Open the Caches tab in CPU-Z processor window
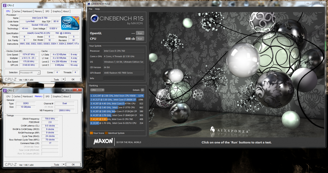328x173 pixels. tap(17, 11)
